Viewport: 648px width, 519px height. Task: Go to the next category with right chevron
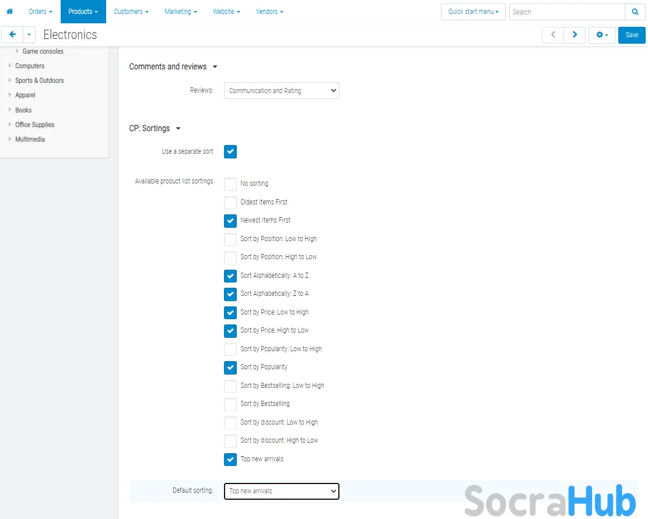[575, 35]
